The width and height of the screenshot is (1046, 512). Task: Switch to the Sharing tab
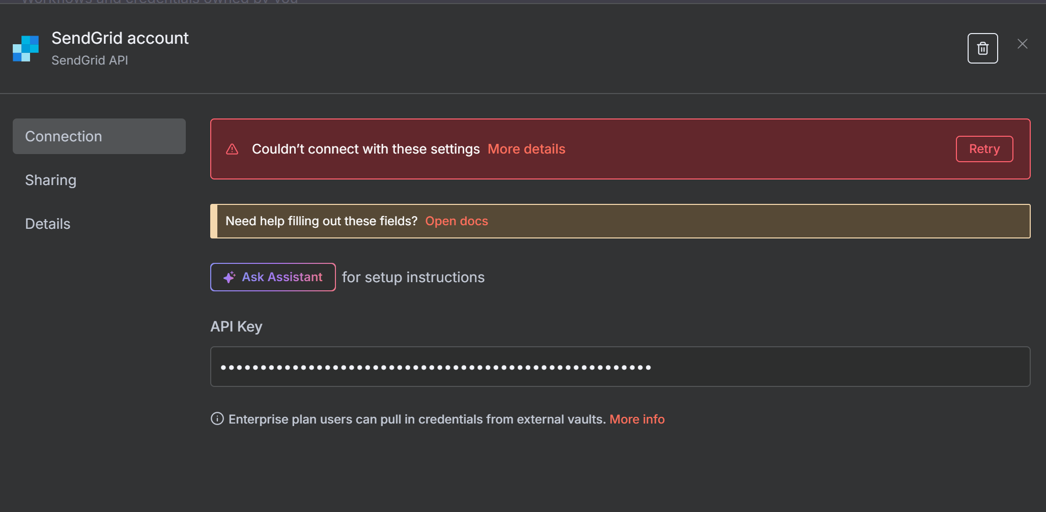(51, 180)
